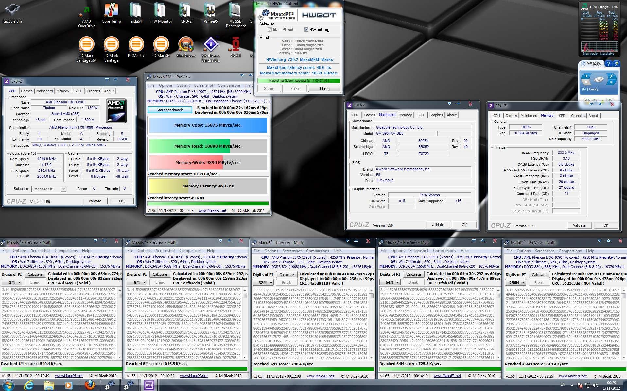Click the Daemon Tools remove drive X icon
The image size is (627, 391).
tap(611, 82)
